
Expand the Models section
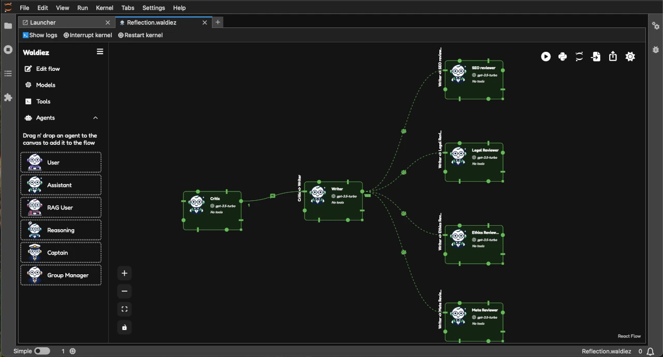[46, 85]
